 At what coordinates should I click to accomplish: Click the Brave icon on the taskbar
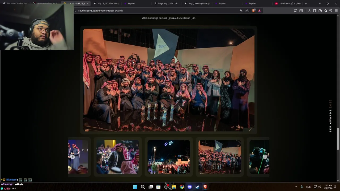[205, 187]
